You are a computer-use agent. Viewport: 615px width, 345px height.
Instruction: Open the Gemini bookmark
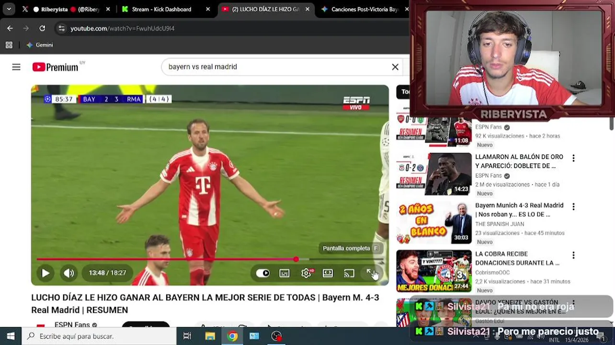(40, 45)
